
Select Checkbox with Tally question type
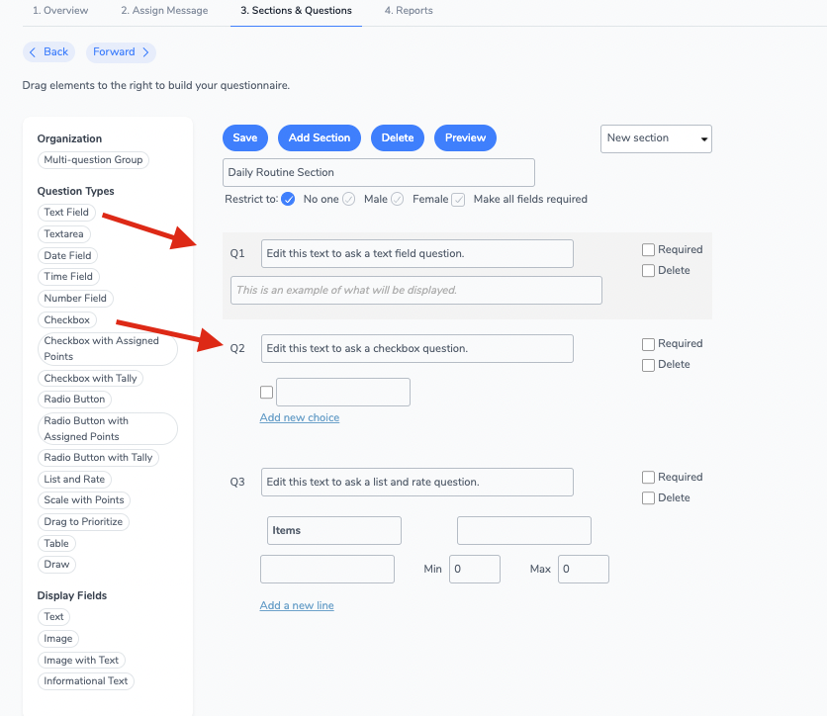click(x=90, y=378)
